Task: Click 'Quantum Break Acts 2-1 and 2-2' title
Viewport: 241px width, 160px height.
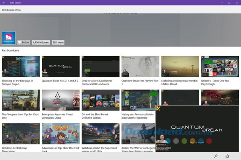Action: [x=60, y=81]
